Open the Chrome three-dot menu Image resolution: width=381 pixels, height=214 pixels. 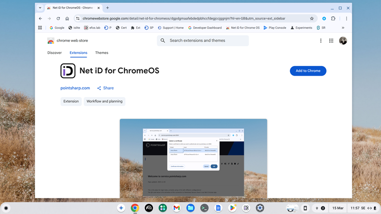(346, 19)
